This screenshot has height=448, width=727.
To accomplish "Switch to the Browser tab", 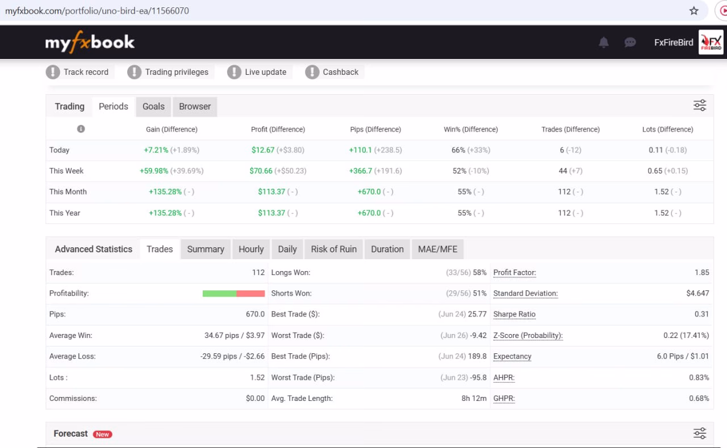I will point(195,107).
